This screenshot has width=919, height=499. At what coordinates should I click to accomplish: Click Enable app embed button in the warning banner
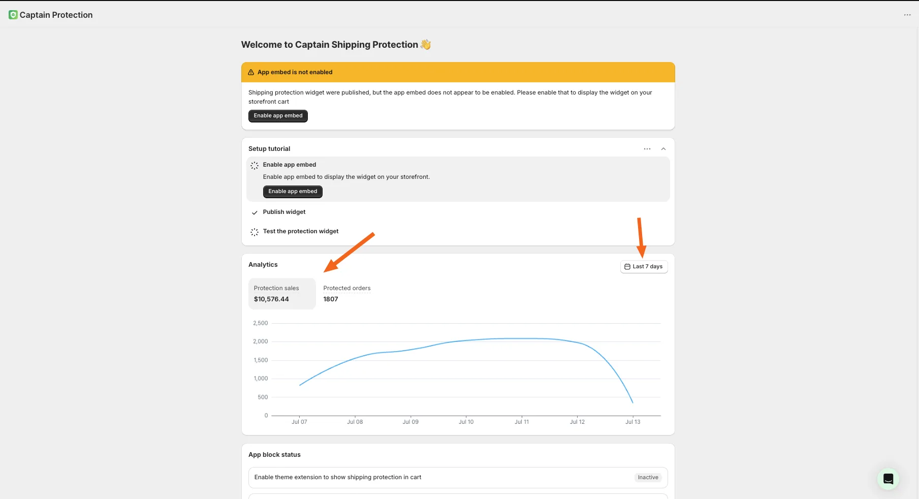tap(278, 116)
